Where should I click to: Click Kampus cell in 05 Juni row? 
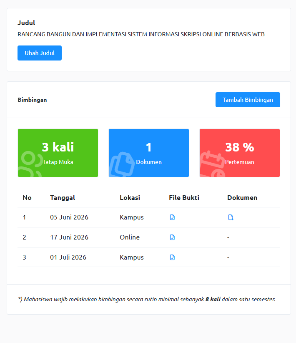[132, 217]
